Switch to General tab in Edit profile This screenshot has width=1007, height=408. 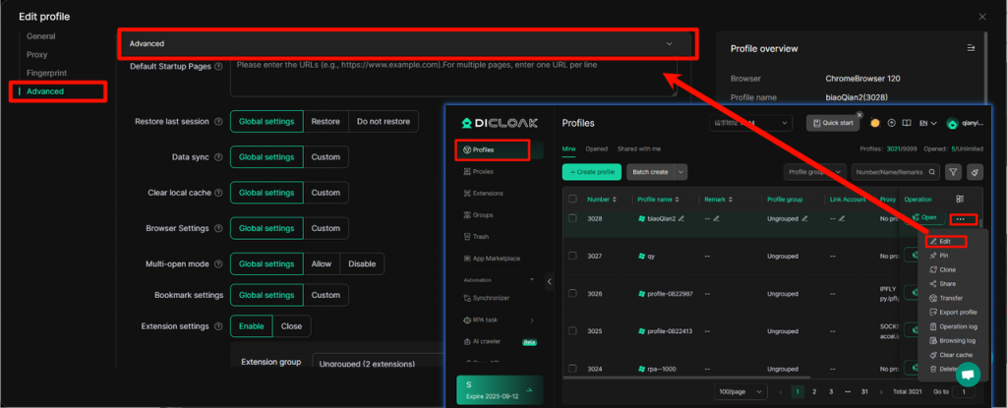[41, 36]
